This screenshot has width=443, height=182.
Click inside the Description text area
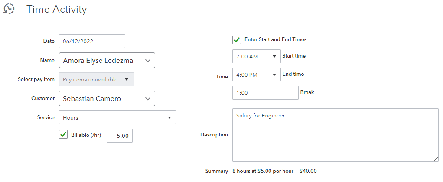[x=335, y=135]
